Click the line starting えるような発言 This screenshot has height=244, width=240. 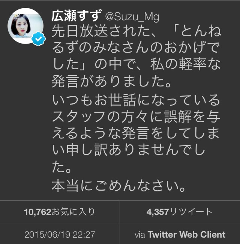[x=136, y=133]
